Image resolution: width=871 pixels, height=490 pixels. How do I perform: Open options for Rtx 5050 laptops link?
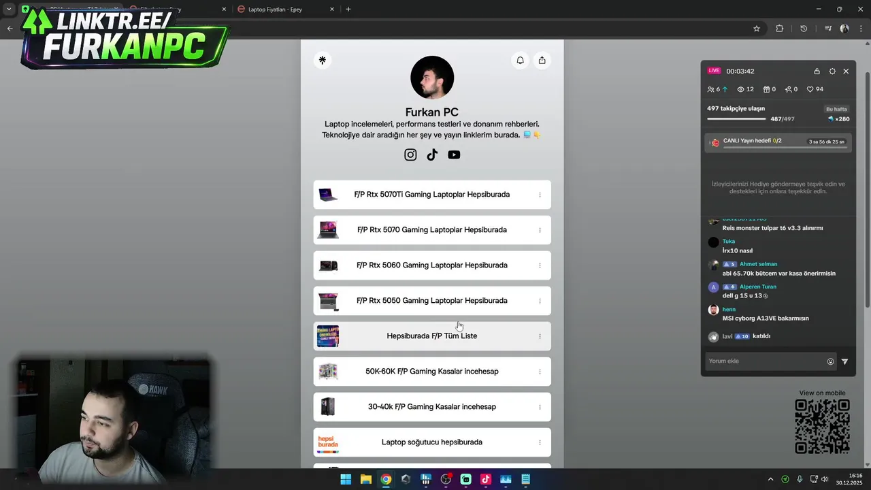pos(540,301)
